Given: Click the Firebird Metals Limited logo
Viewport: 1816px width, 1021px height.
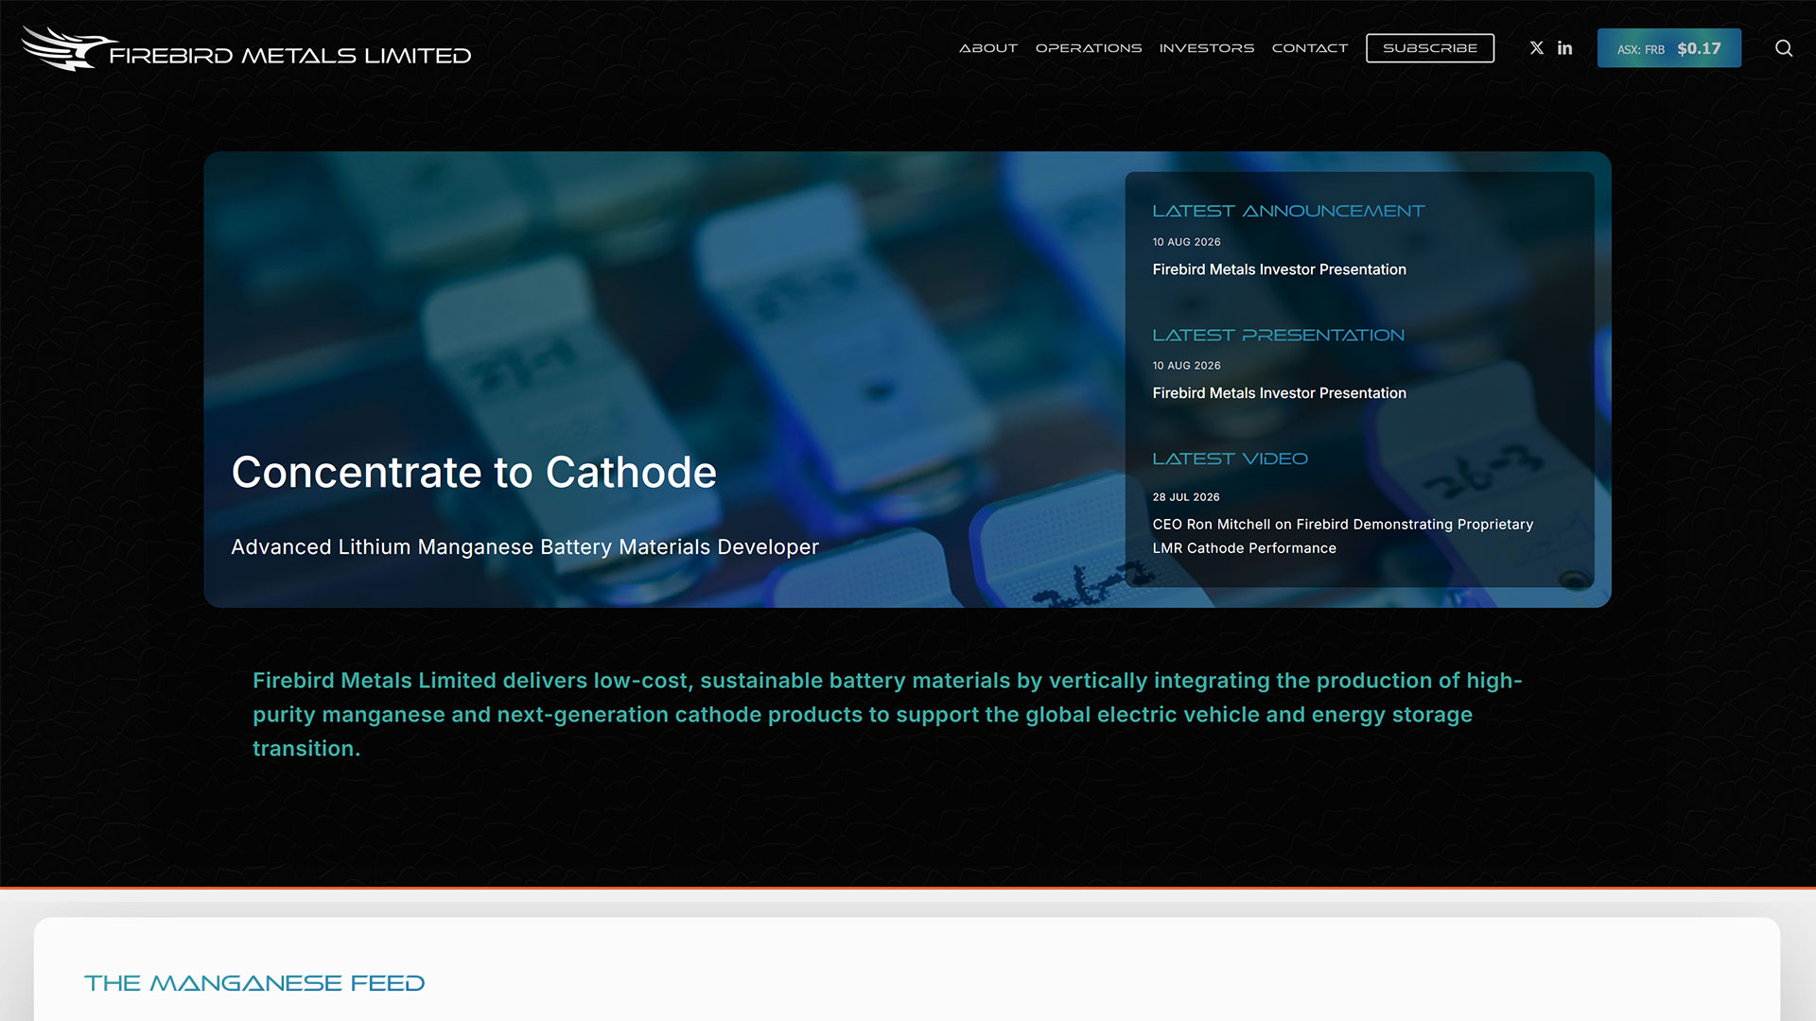Looking at the screenshot, I should [x=247, y=48].
